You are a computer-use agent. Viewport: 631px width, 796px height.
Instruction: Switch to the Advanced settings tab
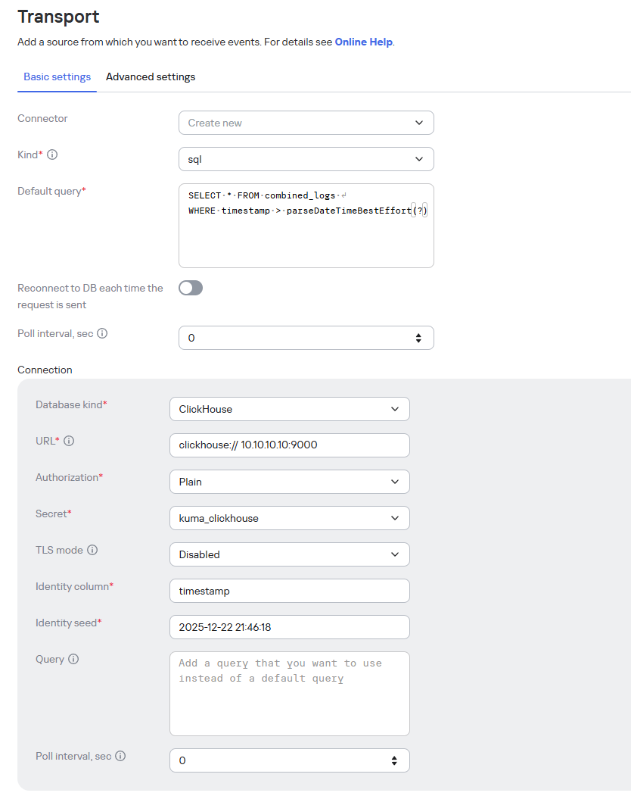click(x=151, y=77)
